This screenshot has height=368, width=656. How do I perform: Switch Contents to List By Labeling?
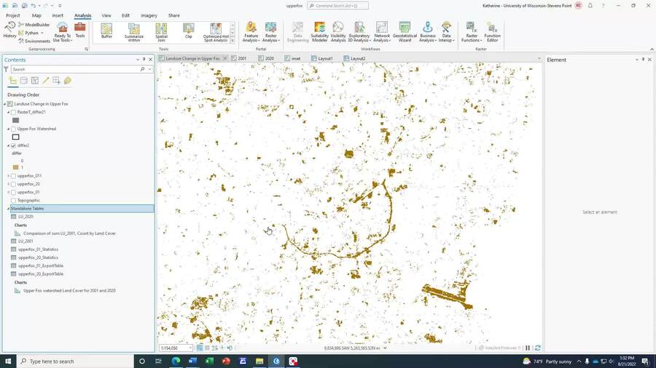click(x=67, y=81)
